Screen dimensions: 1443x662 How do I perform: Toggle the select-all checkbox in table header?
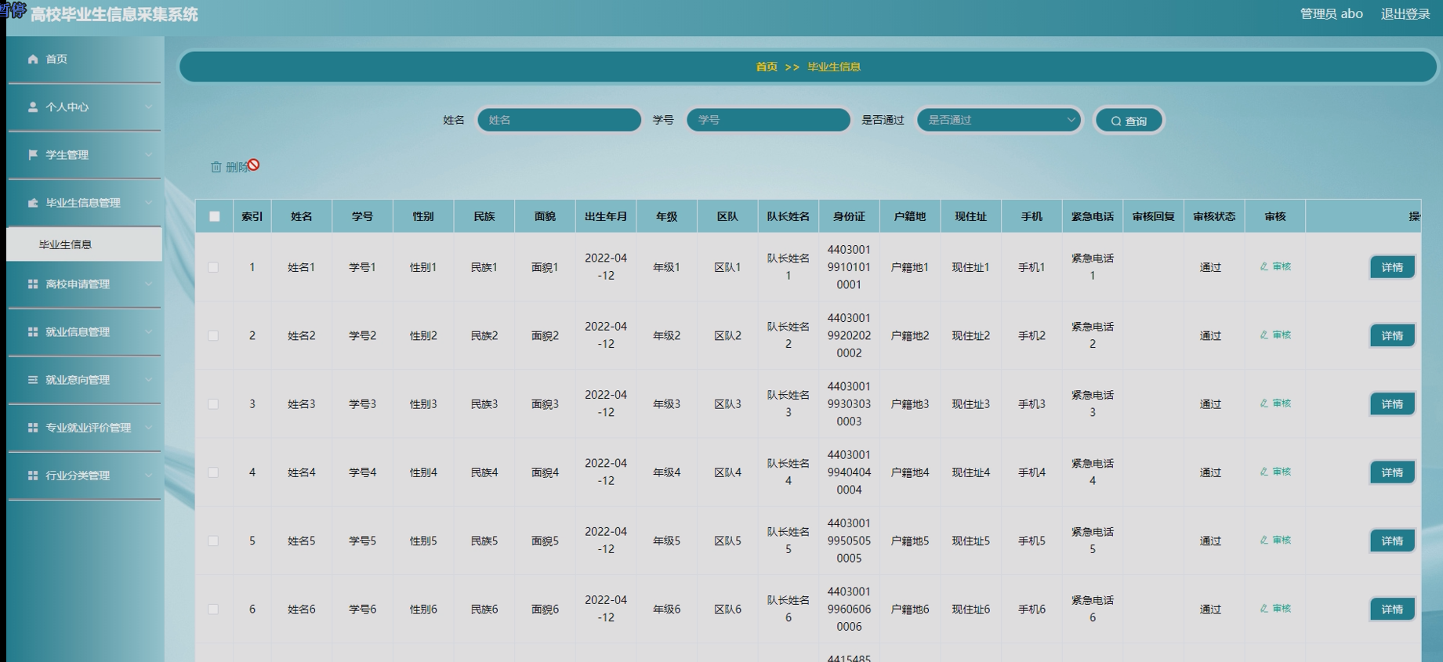coord(214,216)
